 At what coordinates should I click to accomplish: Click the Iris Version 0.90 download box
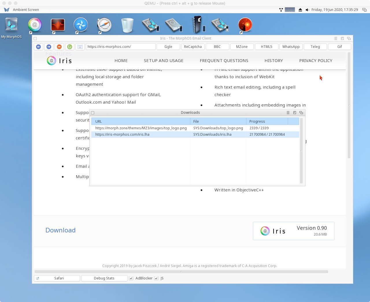294,231
